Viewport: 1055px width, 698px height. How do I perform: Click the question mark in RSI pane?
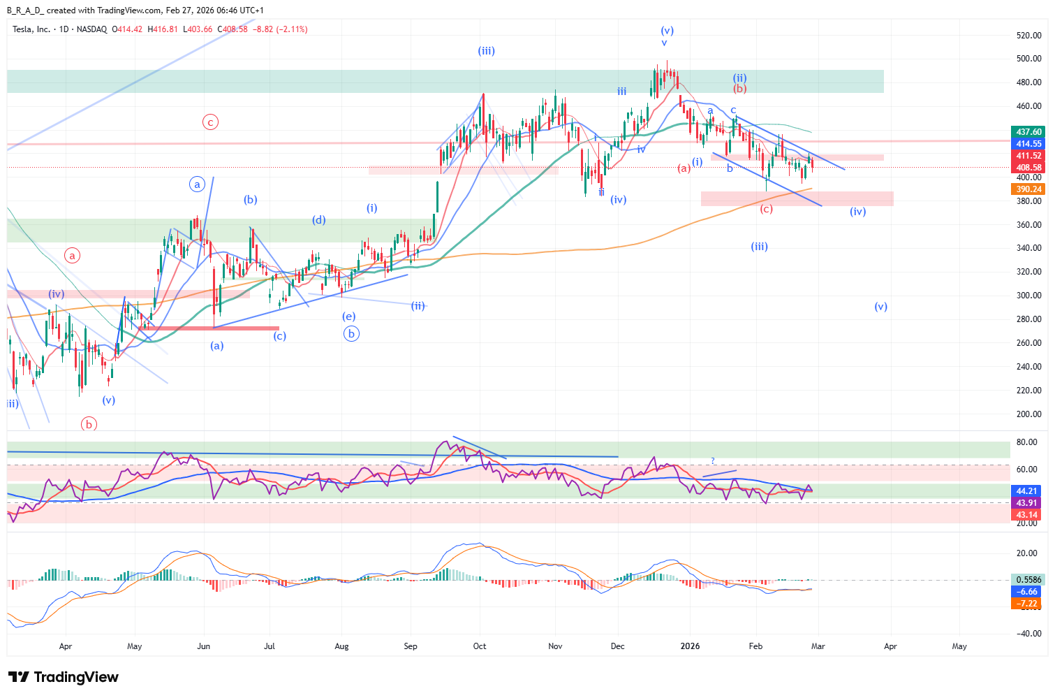(x=713, y=461)
